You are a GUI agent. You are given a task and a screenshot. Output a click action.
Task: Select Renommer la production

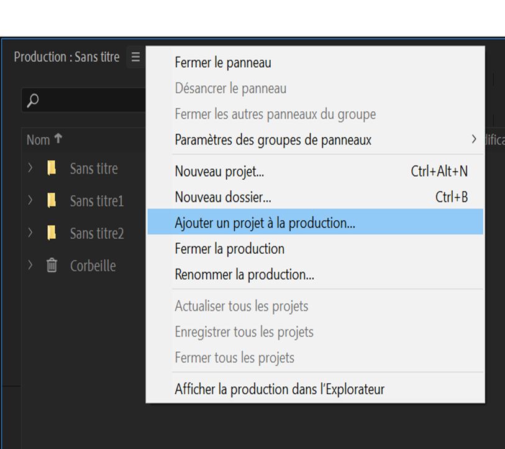click(x=242, y=274)
